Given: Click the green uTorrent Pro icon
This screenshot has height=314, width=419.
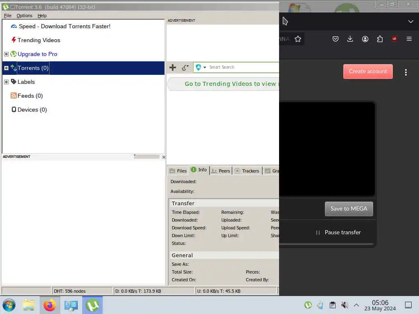Looking at the screenshot, I should pos(14,54).
